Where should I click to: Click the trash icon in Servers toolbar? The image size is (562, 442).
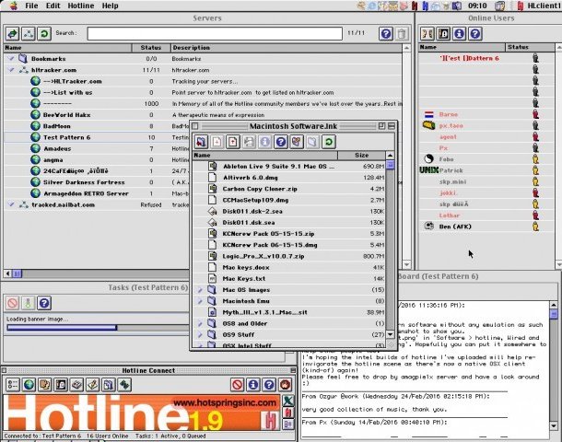[x=402, y=34]
